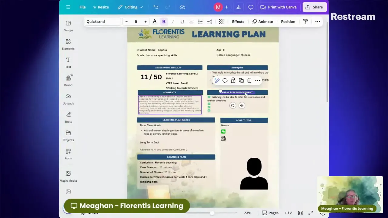The height and width of the screenshot is (218, 388).
Task: Toggle bulleted list formatting
Action: click(200, 21)
